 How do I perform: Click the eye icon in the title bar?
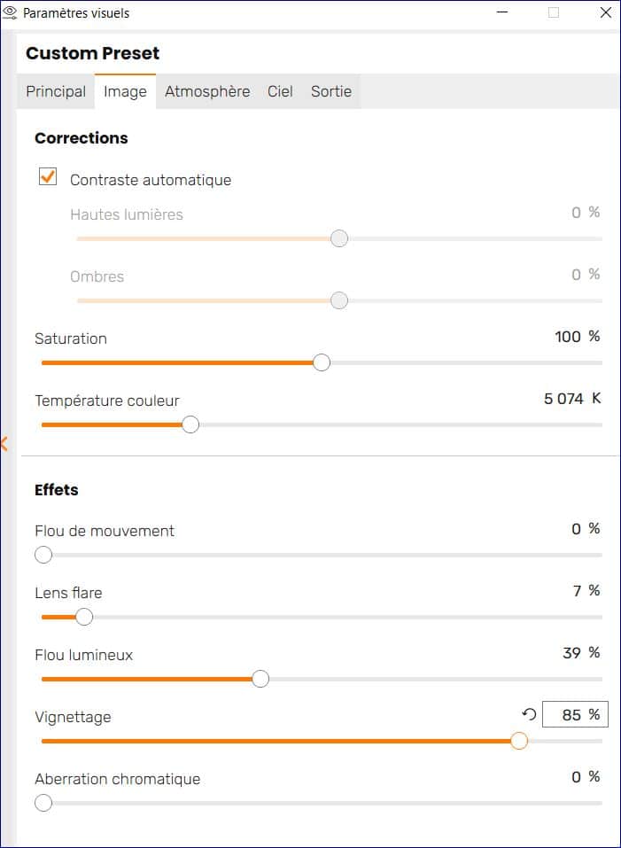point(11,12)
